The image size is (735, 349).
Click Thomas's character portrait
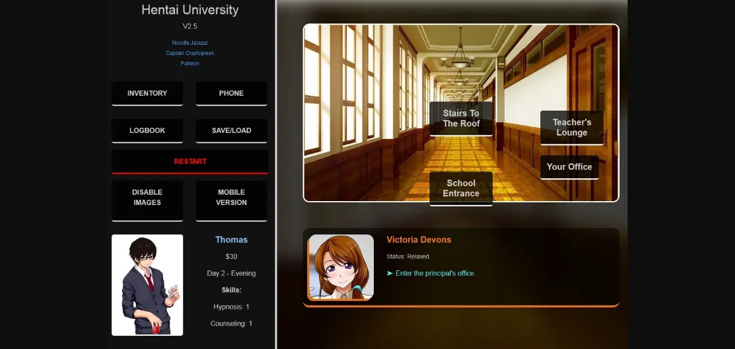[x=147, y=285]
